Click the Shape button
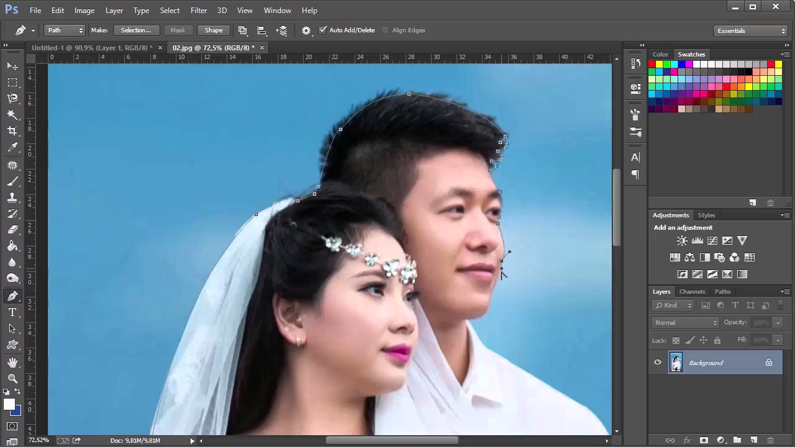The height and width of the screenshot is (447, 795). tap(213, 30)
